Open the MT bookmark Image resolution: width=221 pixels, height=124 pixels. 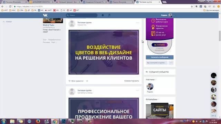point(76,10)
